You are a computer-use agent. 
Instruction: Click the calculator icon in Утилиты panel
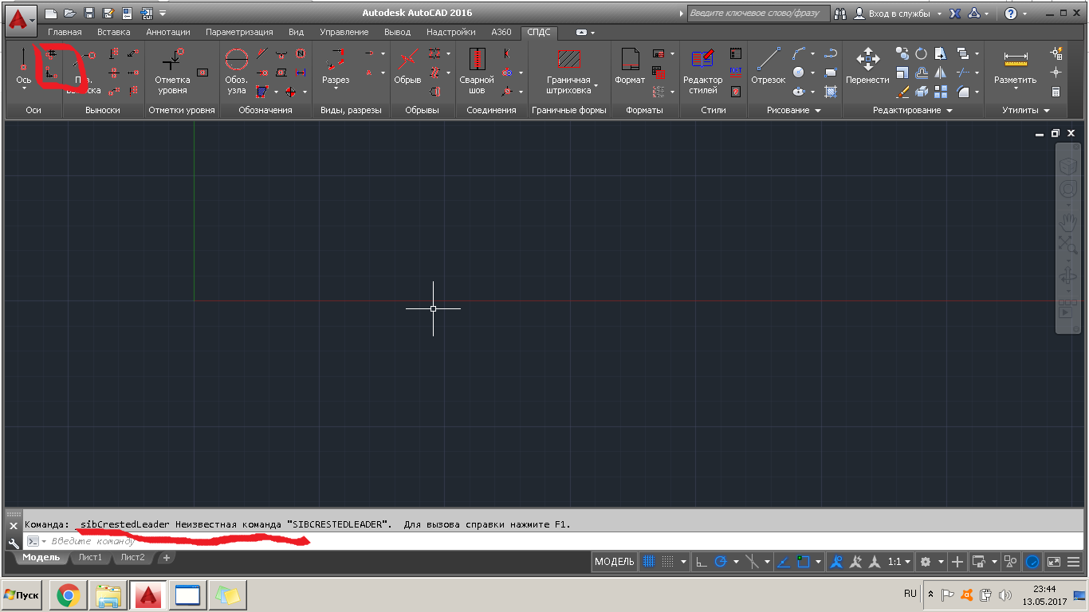click(1056, 92)
